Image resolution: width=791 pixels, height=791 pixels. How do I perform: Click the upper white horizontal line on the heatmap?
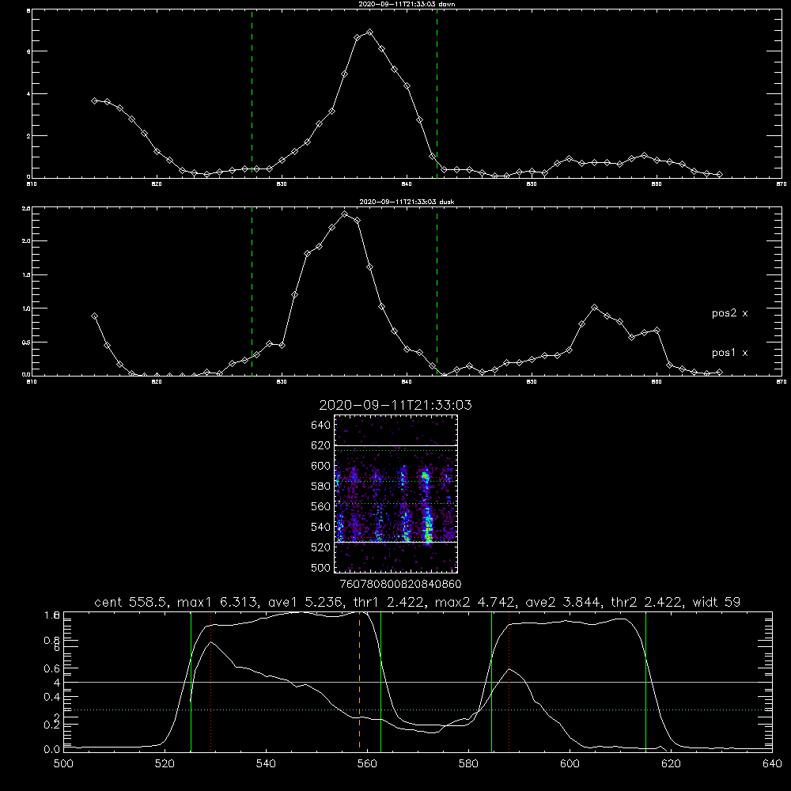395,446
